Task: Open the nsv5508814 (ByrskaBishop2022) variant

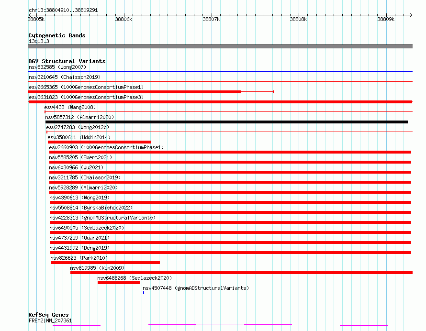Action: pyautogui.click(x=91, y=208)
